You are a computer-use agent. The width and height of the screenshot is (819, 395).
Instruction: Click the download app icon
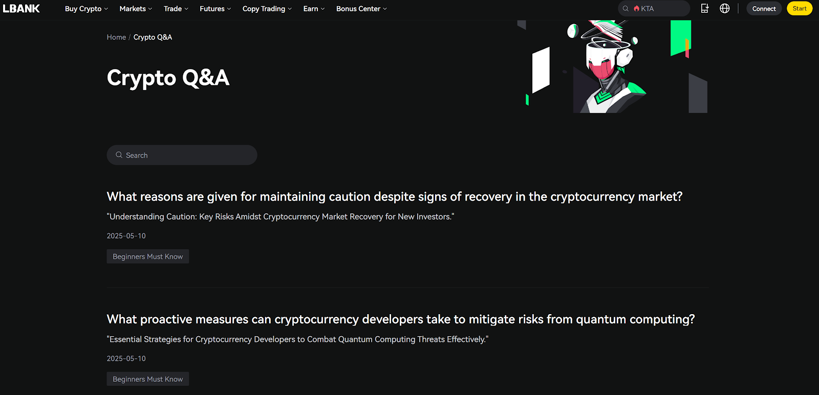(705, 9)
